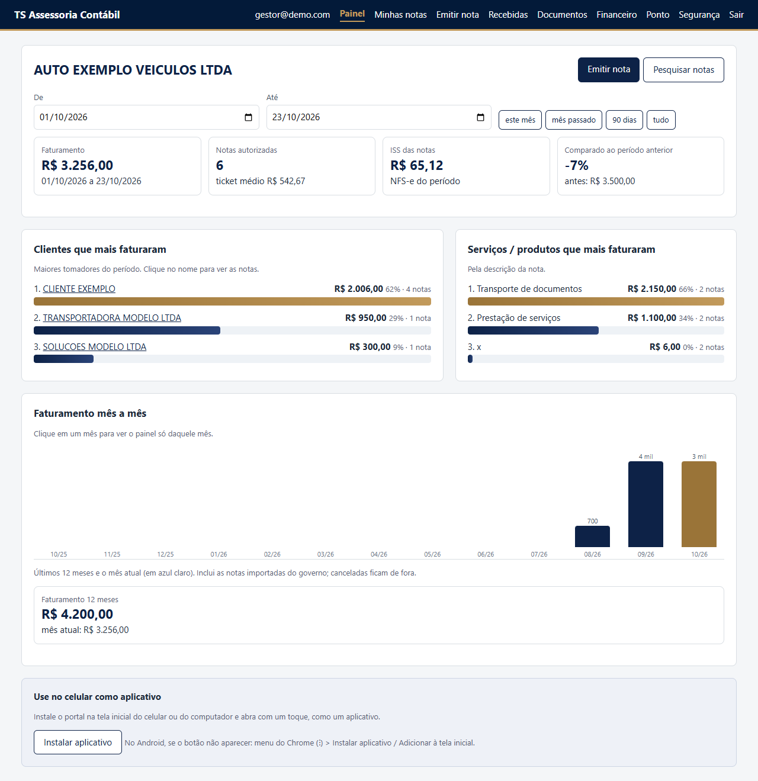
Task: Open CLIENTE EXEMPLO notes link
Action: click(x=79, y=289)
